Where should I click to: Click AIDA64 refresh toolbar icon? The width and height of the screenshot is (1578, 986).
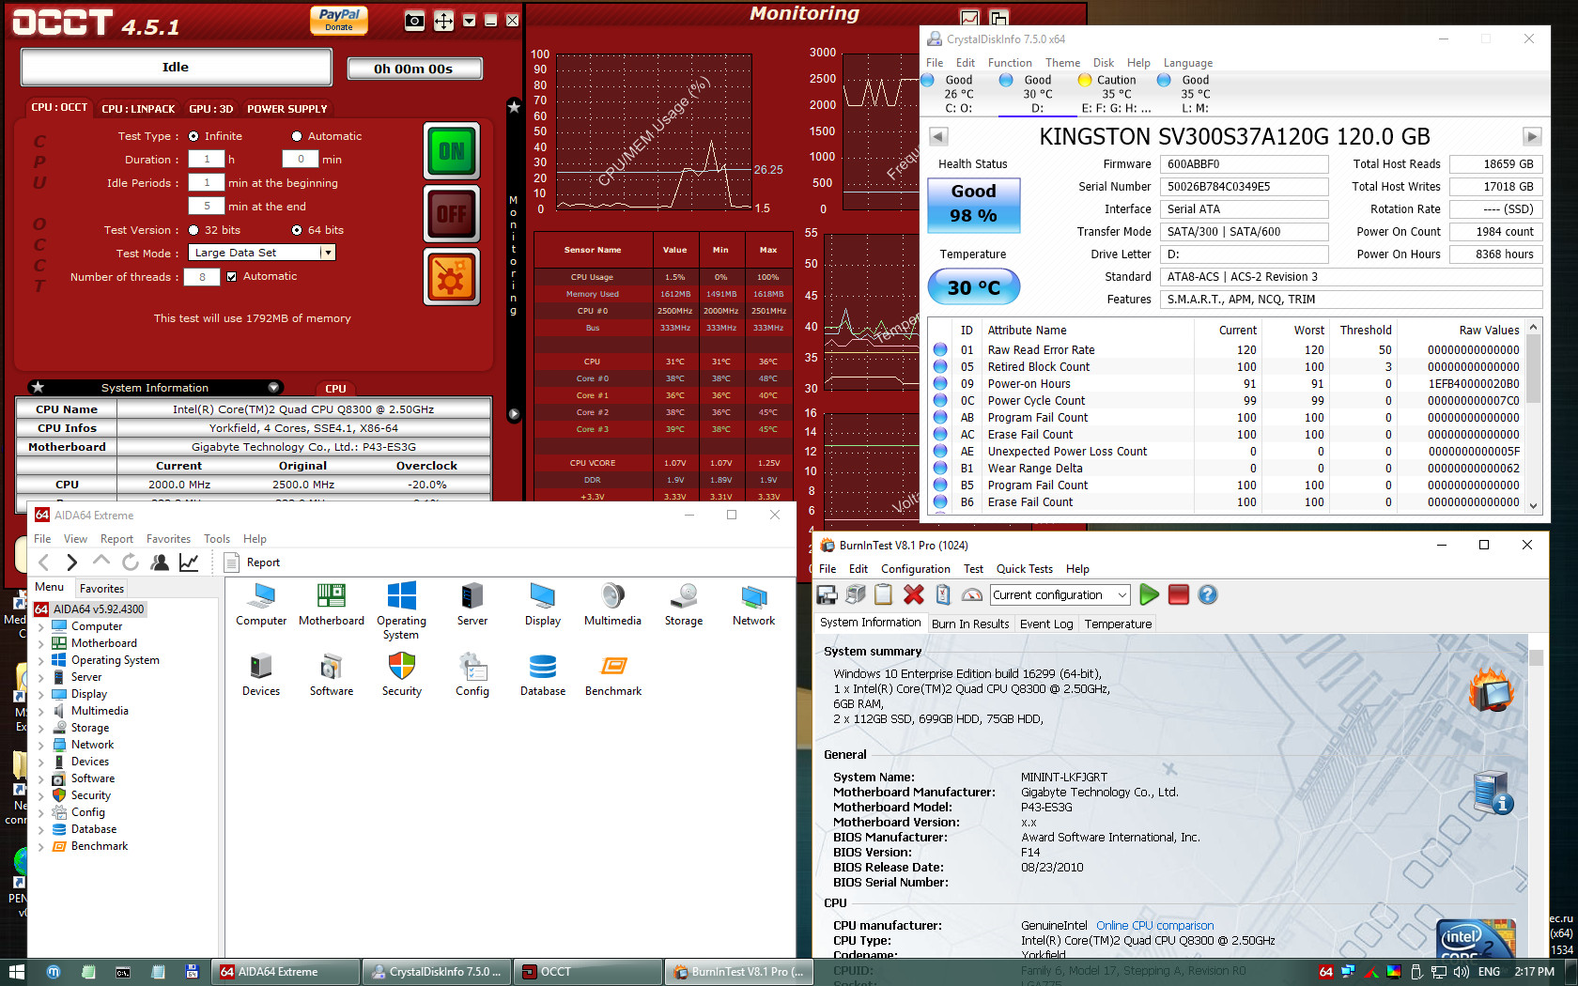[131, 562]
